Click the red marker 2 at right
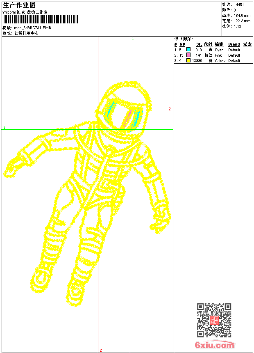 169,109
